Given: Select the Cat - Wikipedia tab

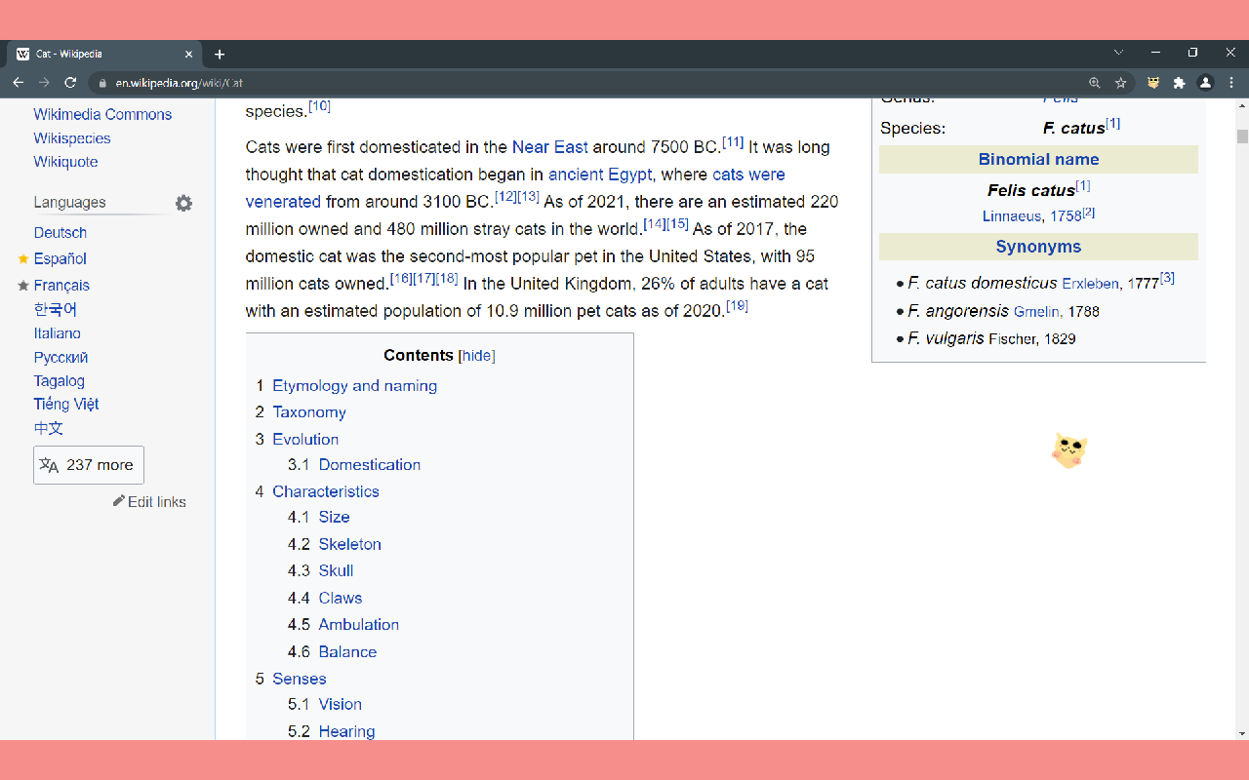Looking at the screenshot, I should point(105,55).
